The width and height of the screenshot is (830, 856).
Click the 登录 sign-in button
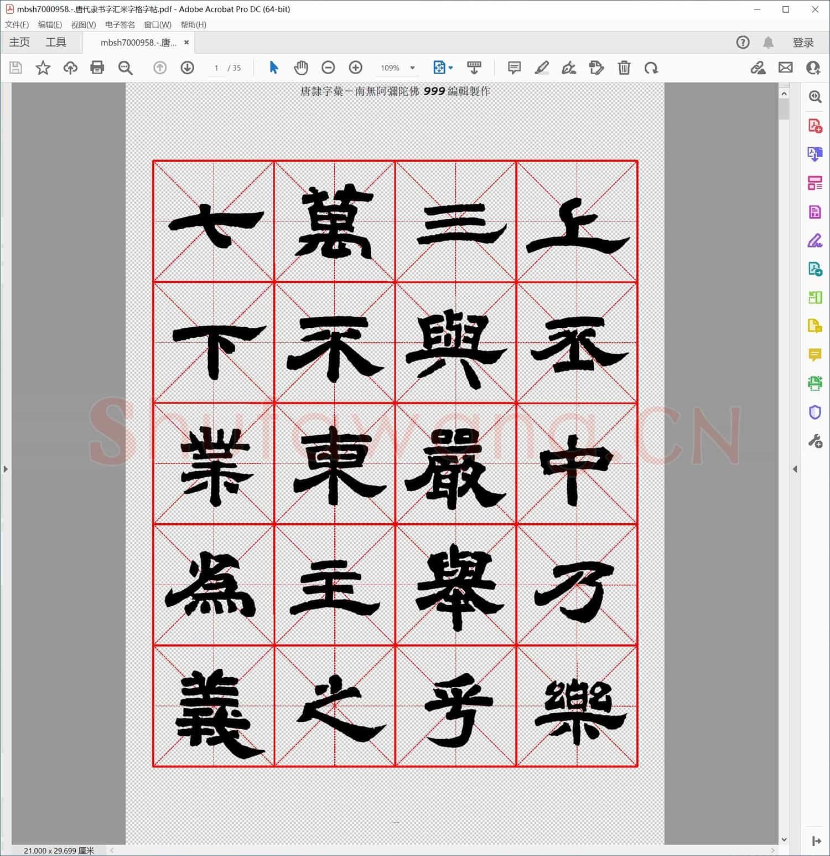point(804,42)
